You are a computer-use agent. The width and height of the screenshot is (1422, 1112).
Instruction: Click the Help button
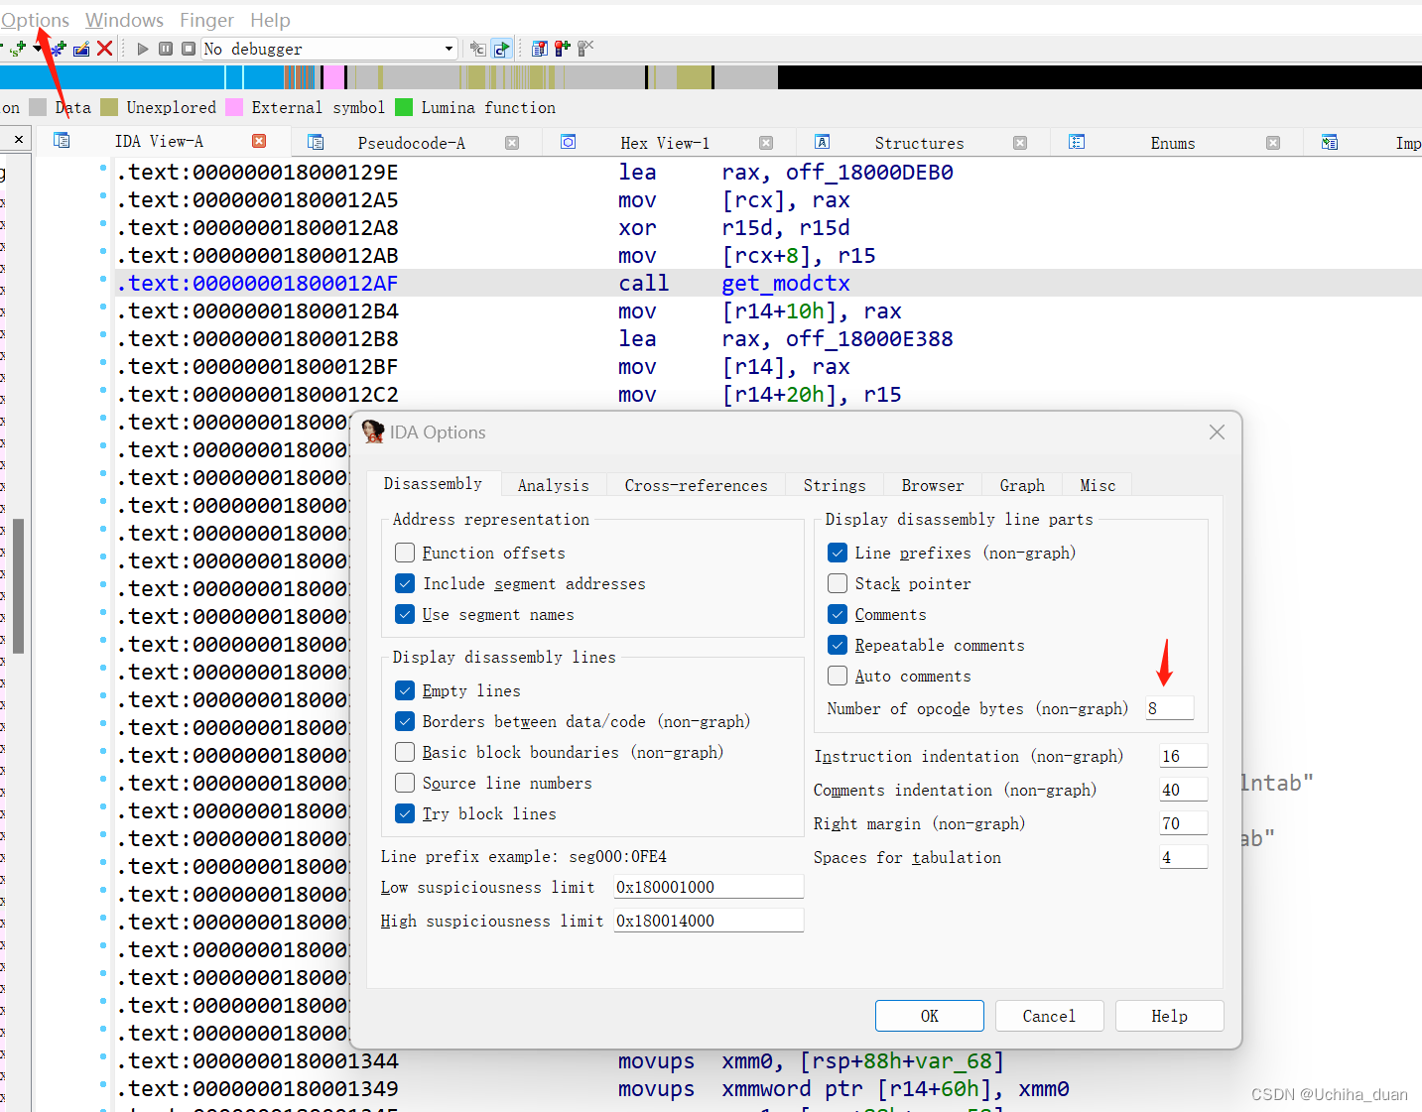coord(1169,1015)
